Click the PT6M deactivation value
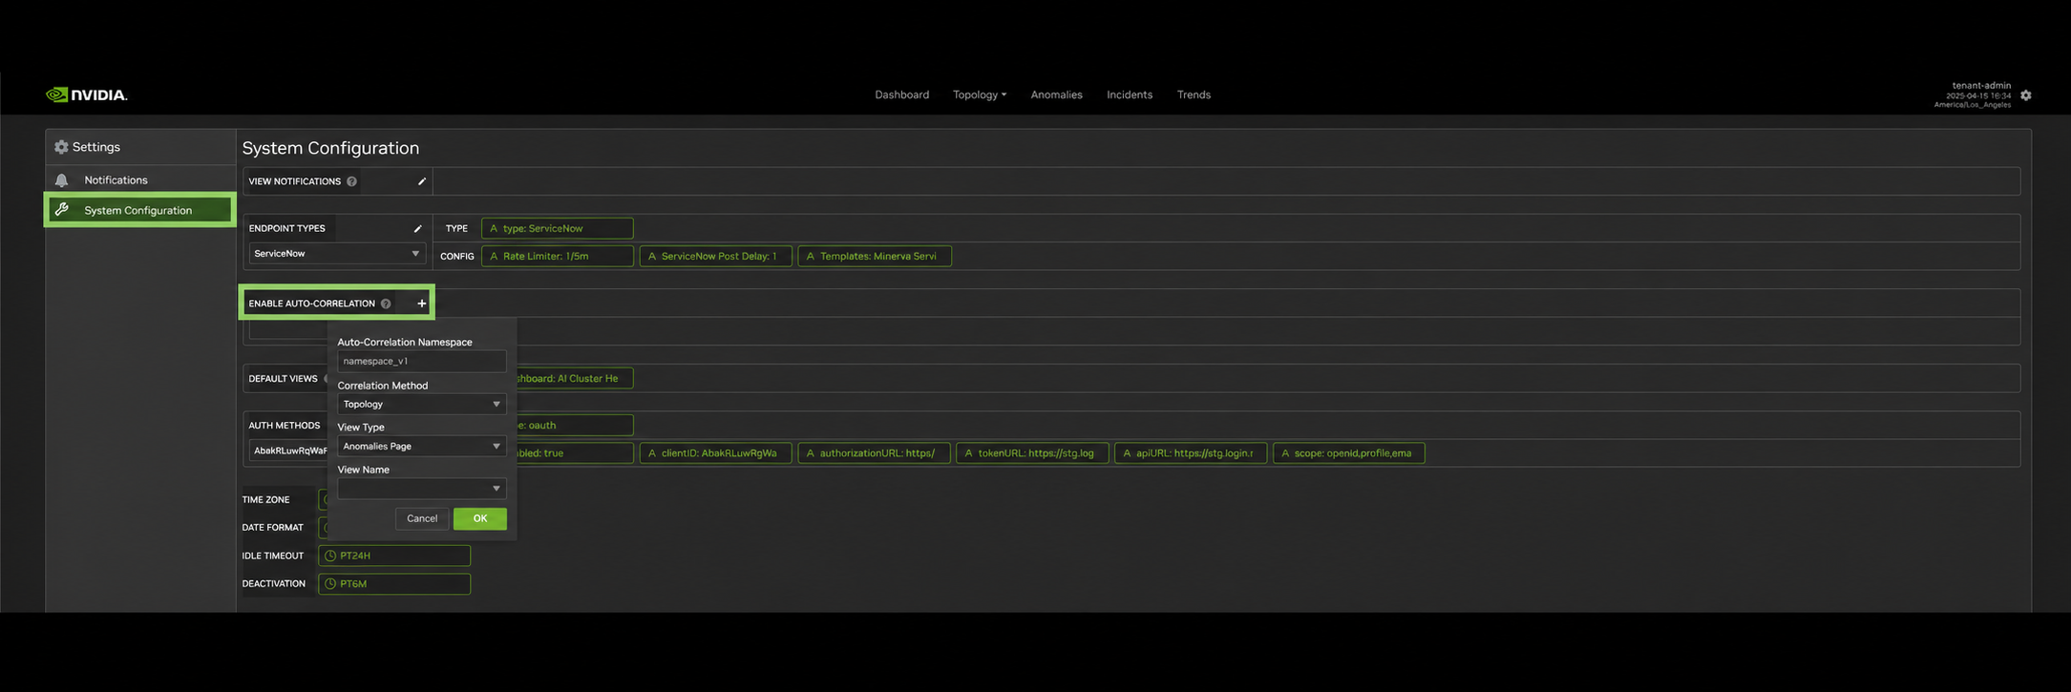Viewport: 2071px width, 692px height. 394,584
